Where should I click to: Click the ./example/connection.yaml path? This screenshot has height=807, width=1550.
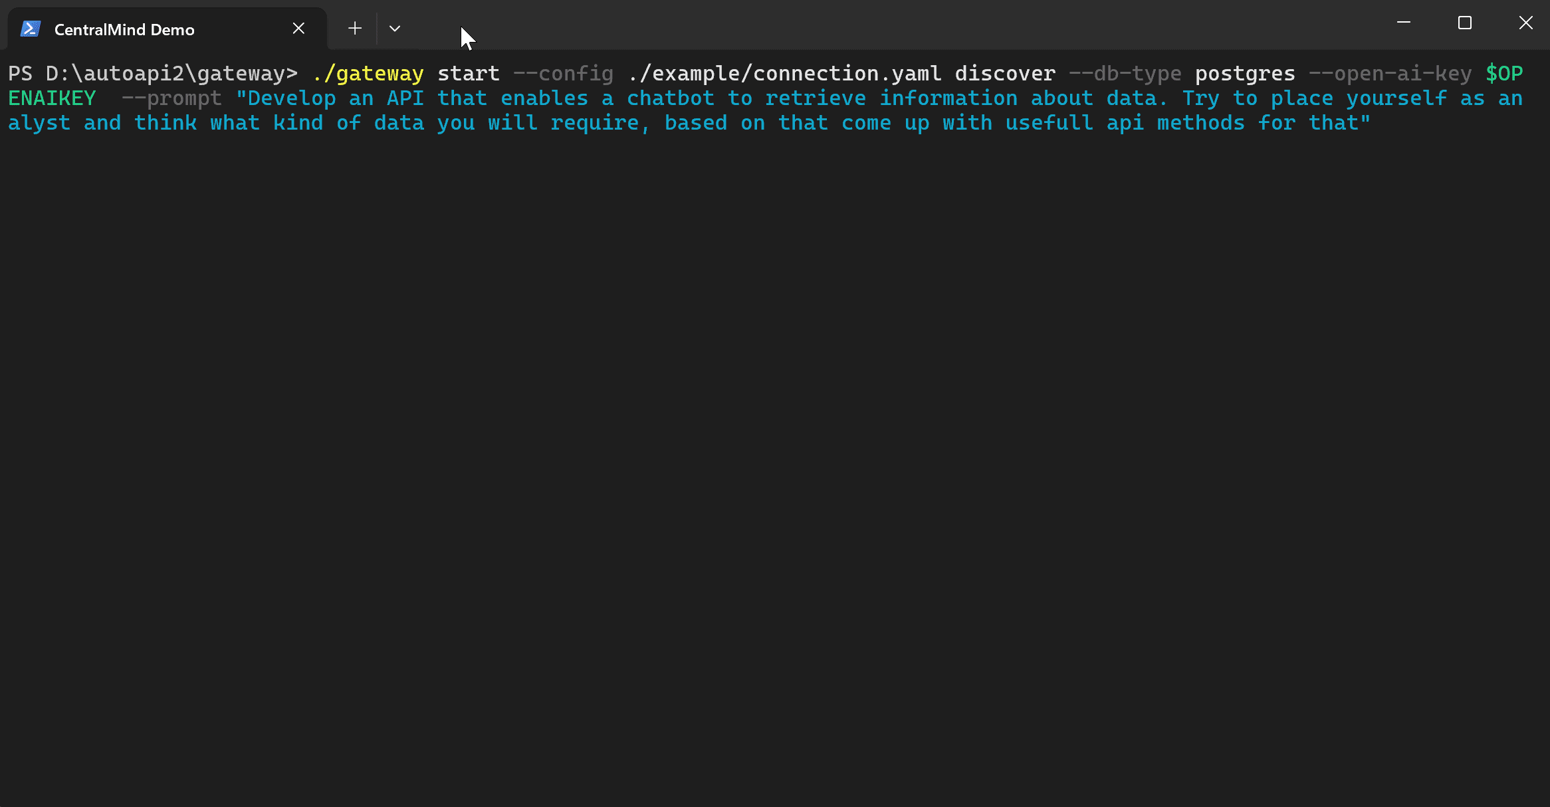click(784, 74)
